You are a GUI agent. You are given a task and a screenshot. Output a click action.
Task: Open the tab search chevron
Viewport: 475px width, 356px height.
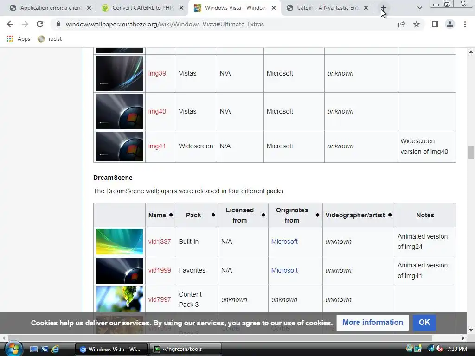(x=419, y=8)
